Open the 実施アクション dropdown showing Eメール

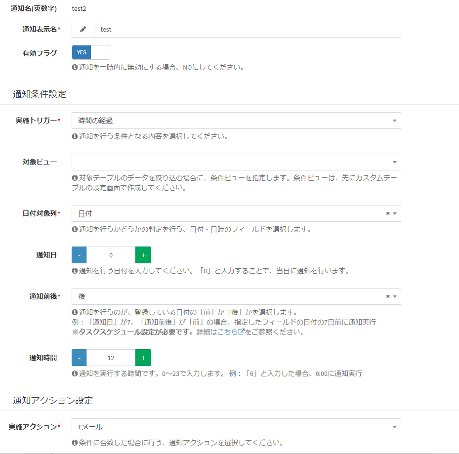pos(236,427)
